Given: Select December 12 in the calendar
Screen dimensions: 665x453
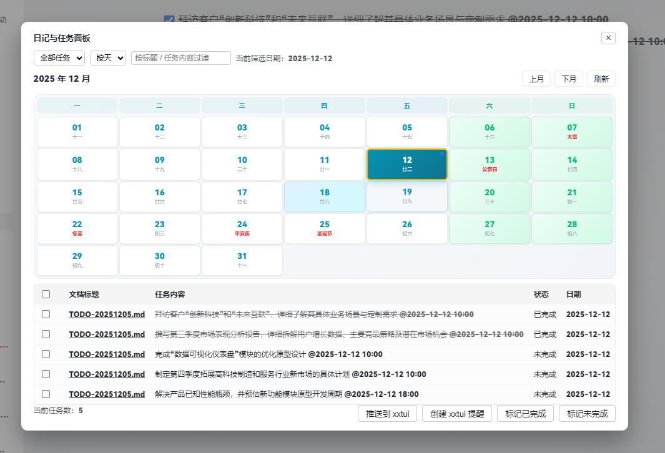Looking at the screenshot, I should (407, 164).
